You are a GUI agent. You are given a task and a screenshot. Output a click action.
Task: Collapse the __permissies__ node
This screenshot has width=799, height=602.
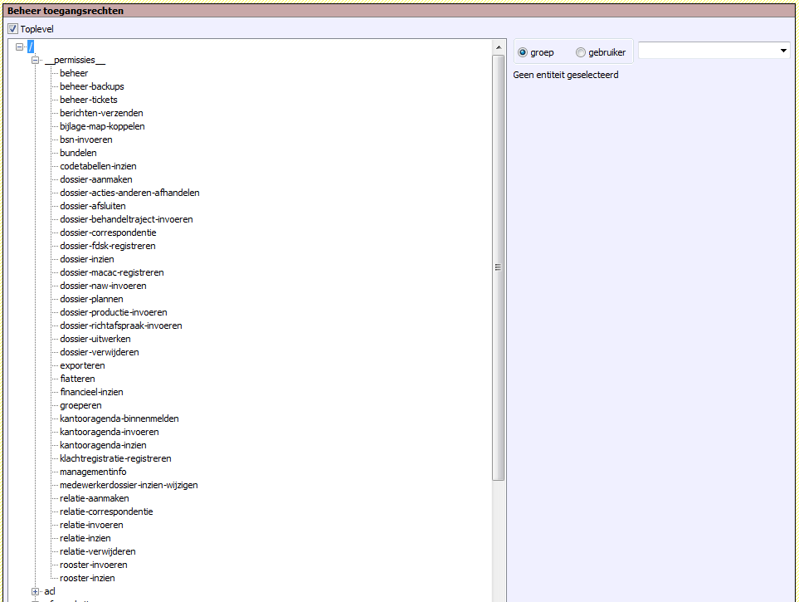(x=35, y=60)
